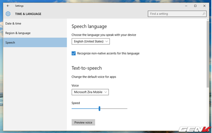Screen dimensions: 212x133
Task: Click the search magnifier icon
Action: click(x=204, y=14)
